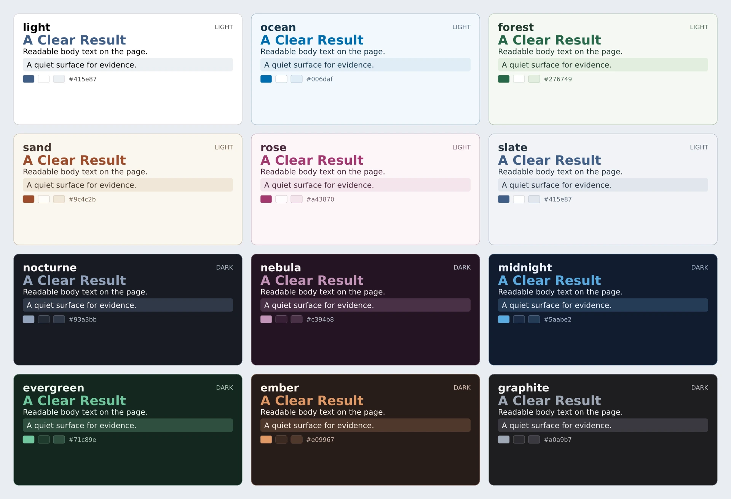Click the evidence surface box in rose card

tap(365, 185)
